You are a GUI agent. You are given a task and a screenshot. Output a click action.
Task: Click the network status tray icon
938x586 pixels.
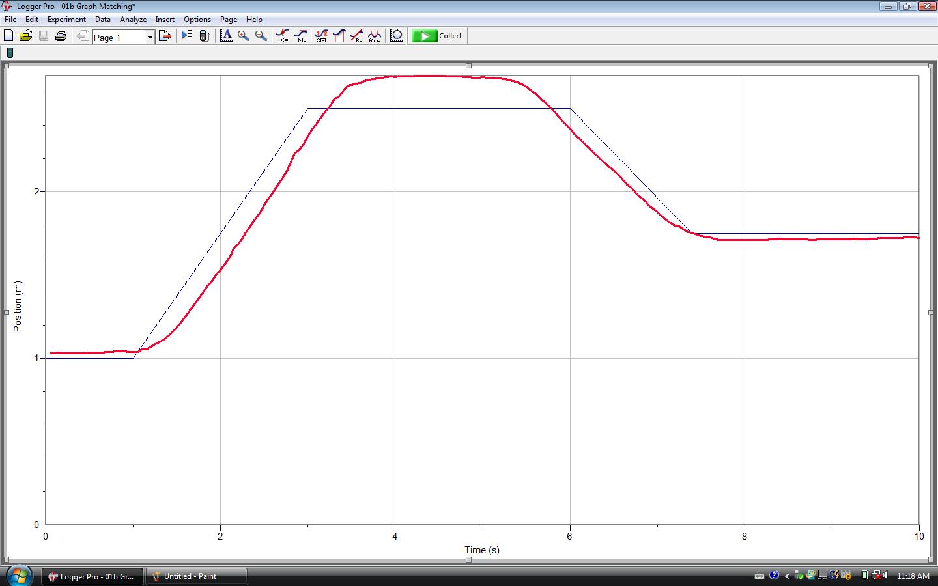pos(874,576)
